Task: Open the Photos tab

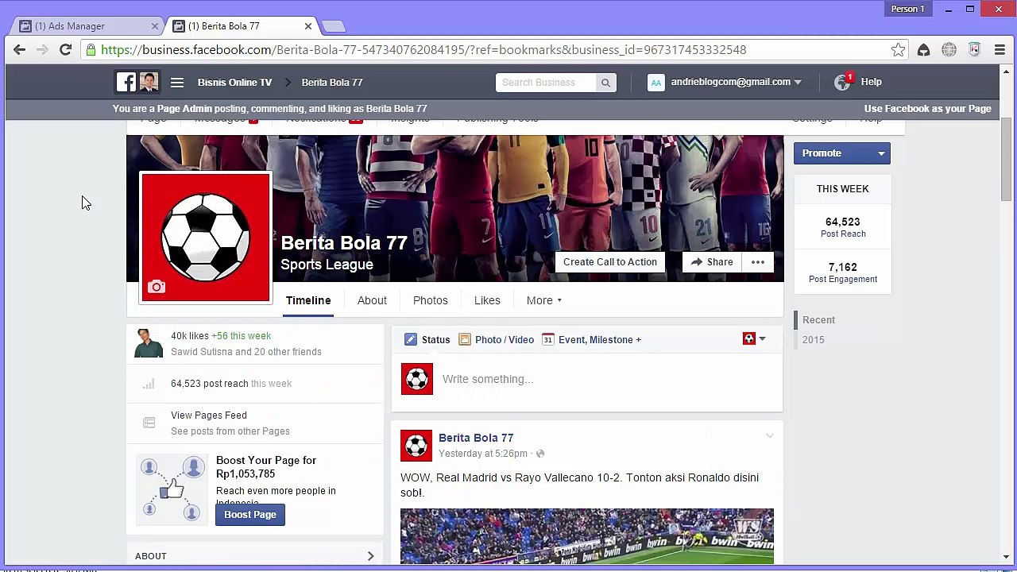Action: point(431,300)
